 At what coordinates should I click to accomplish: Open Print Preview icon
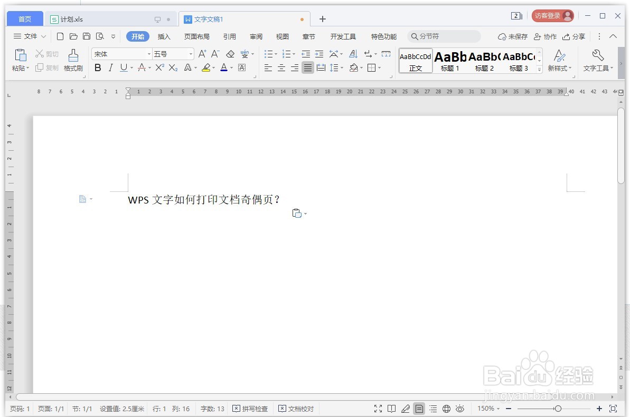point(100,36)
